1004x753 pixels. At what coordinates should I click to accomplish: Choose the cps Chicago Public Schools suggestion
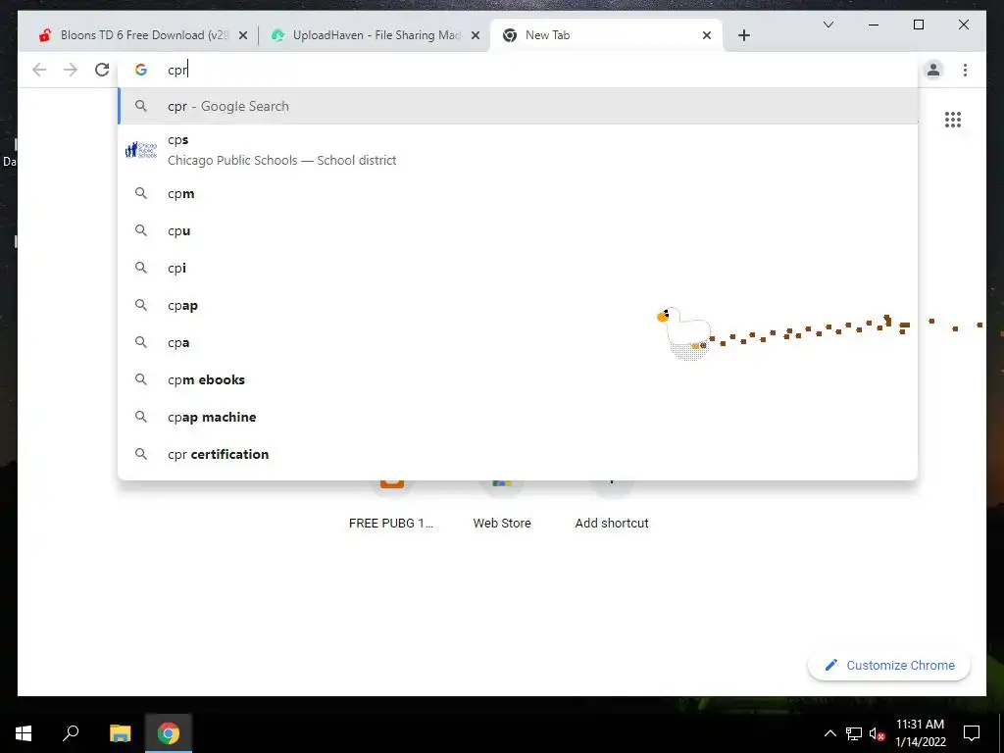pos(518,150)
